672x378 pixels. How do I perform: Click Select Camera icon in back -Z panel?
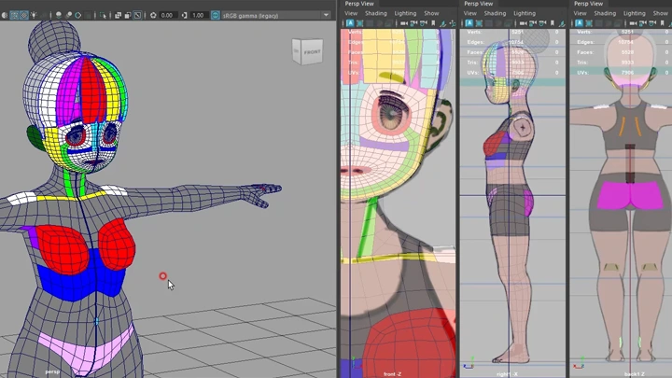633,23
